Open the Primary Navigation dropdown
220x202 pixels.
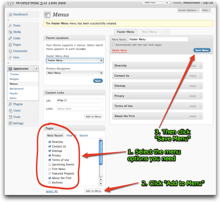75,73
